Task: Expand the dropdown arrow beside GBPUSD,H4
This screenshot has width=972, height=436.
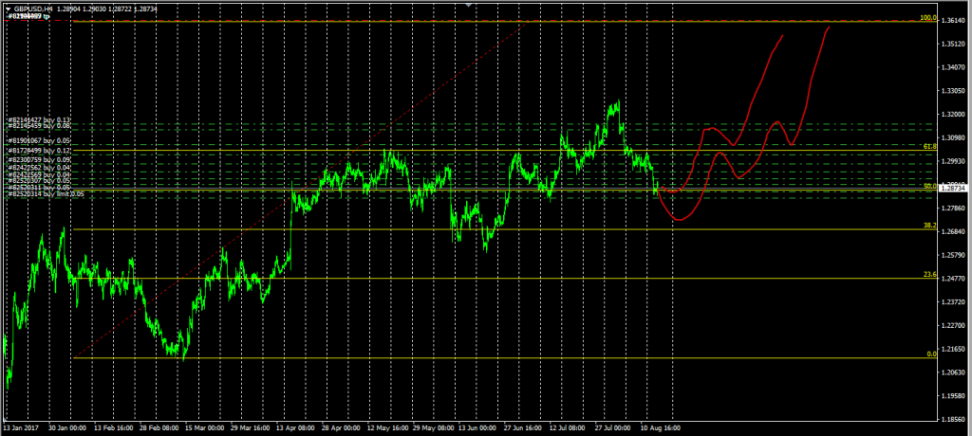Action: tap(9, 9)
